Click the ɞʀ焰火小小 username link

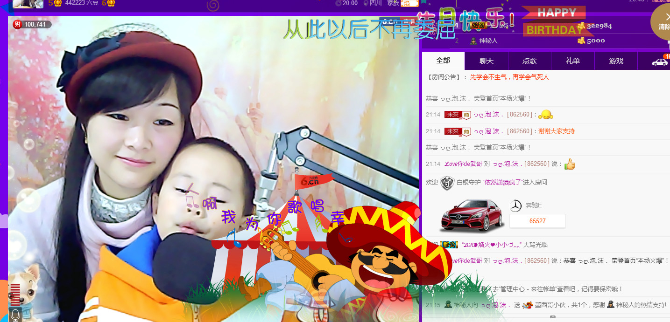(x=491, y=244)
